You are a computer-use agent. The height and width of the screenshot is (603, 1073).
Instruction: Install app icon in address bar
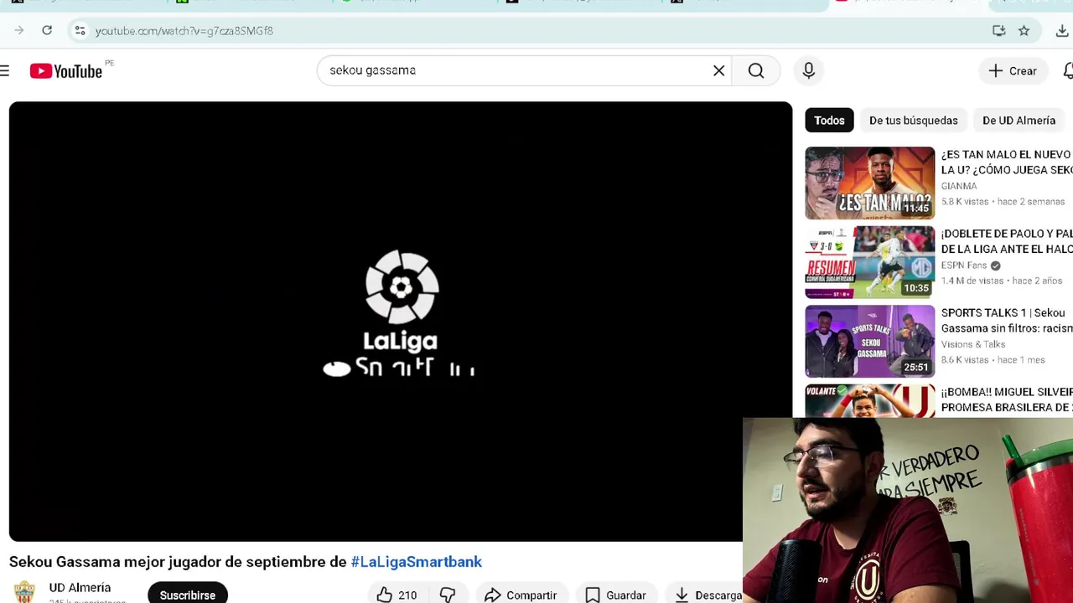click(998, 30)
